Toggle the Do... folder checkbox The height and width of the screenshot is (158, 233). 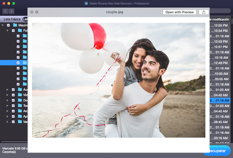(x=13, y=100)
